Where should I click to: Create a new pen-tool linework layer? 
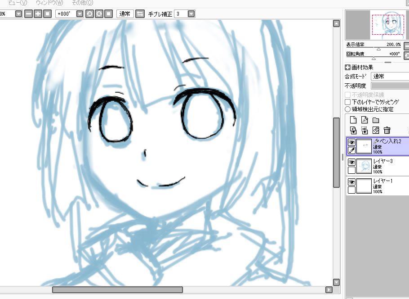click(x=365, y=120)
